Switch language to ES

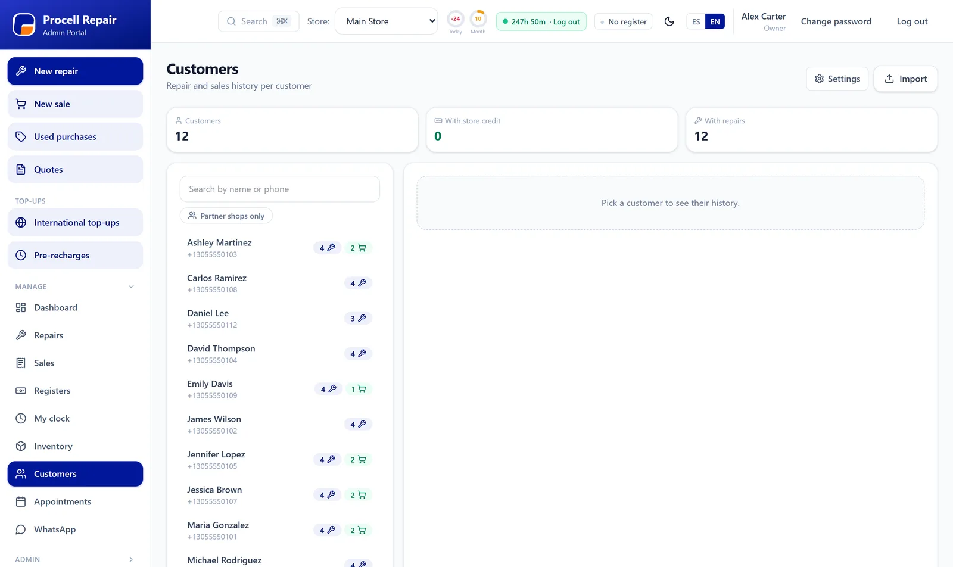tap(696, 21)
